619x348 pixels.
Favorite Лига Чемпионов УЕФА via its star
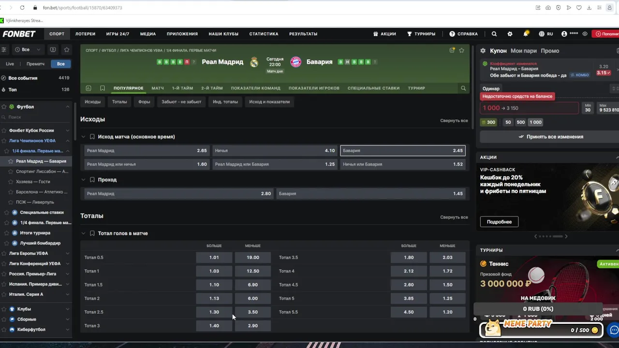point(4,141)
